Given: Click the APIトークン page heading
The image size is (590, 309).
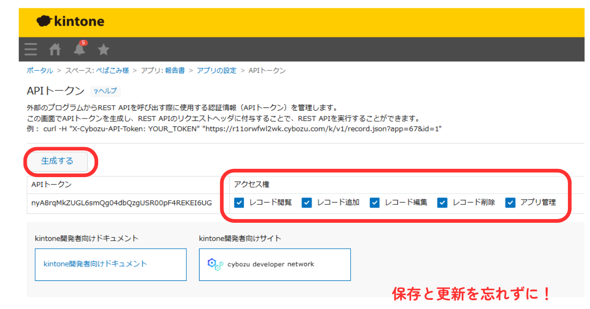Looking at the screenshot, I should (x=56, y=91).
